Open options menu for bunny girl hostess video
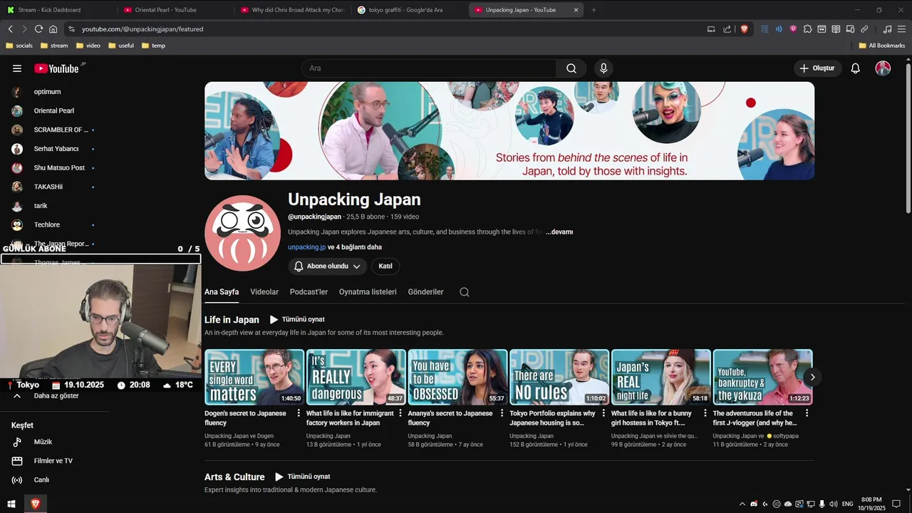The width and height of the screenshot is (912, 513). point(705,413)
